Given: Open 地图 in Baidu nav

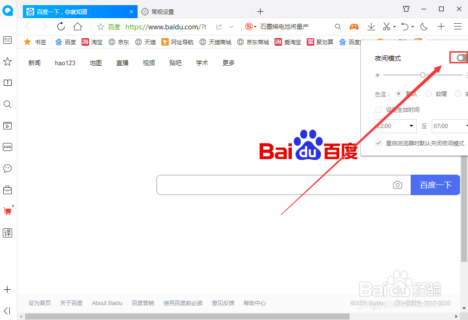Looking at the screenshot, I should click(96, 63).
